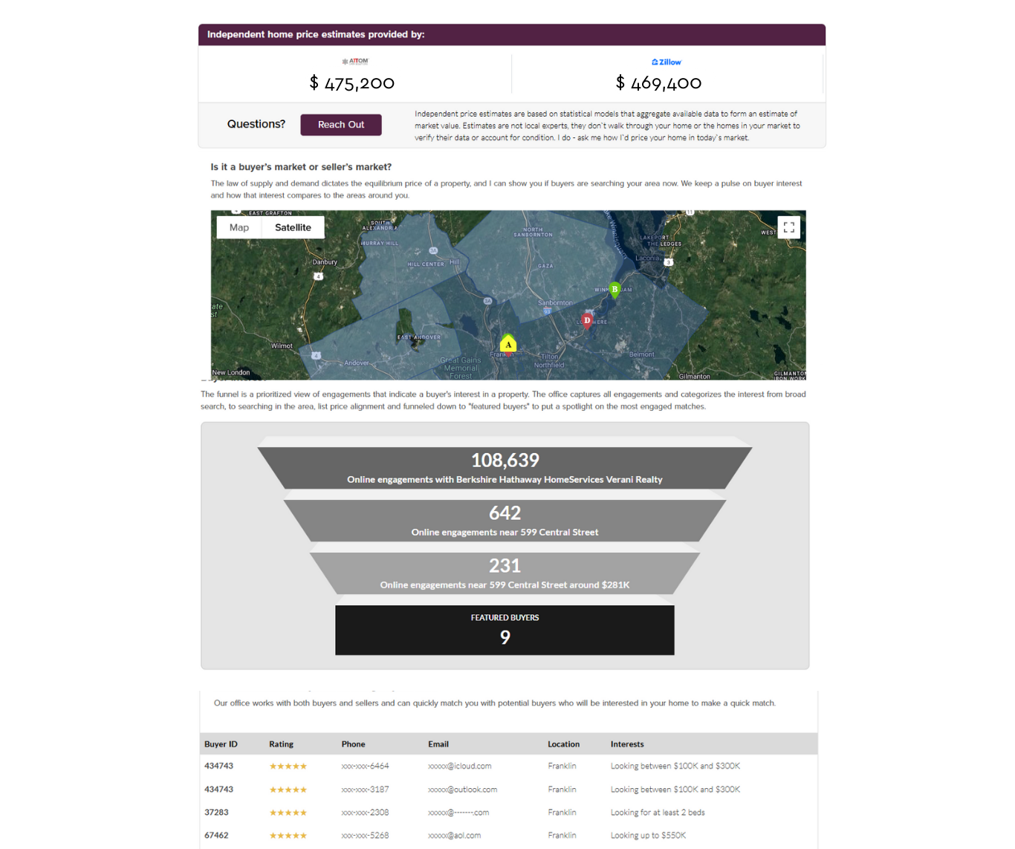Click the Belmont label on map
The height and width of the screenshot is (849, 1015).
[642, 354]
